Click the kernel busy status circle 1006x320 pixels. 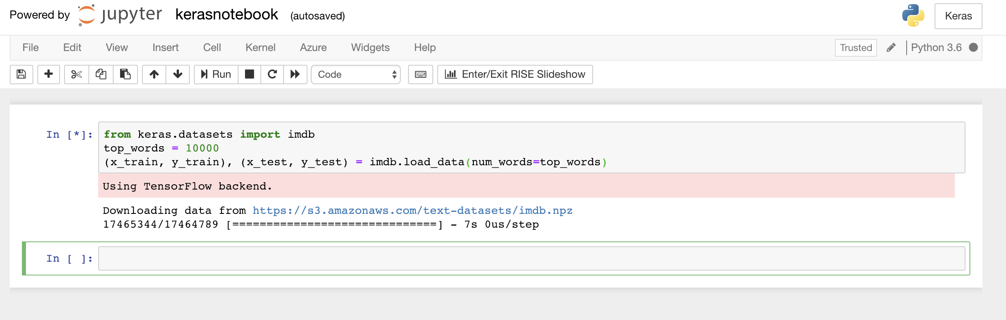point(973,47)
